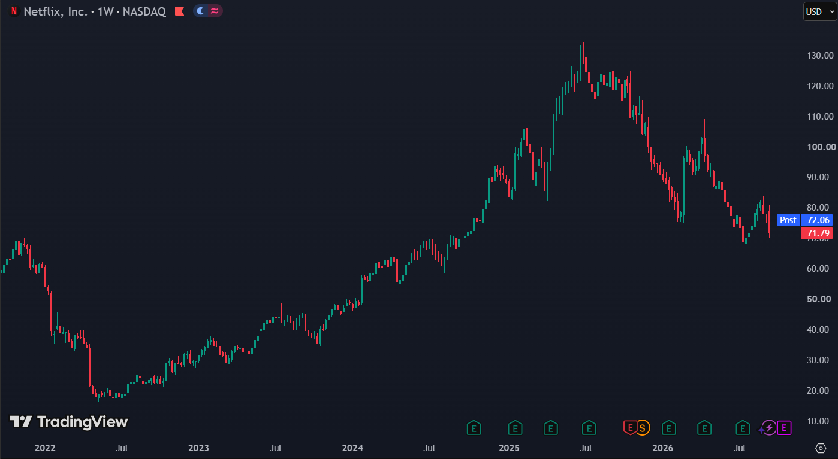Open chart settings hexagon gear icon
Viewport: 838px width, 459px height.
click(x=821, y=448)
